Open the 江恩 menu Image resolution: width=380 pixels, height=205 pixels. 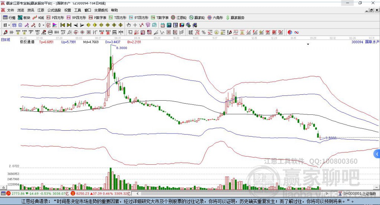coord(41,10)
